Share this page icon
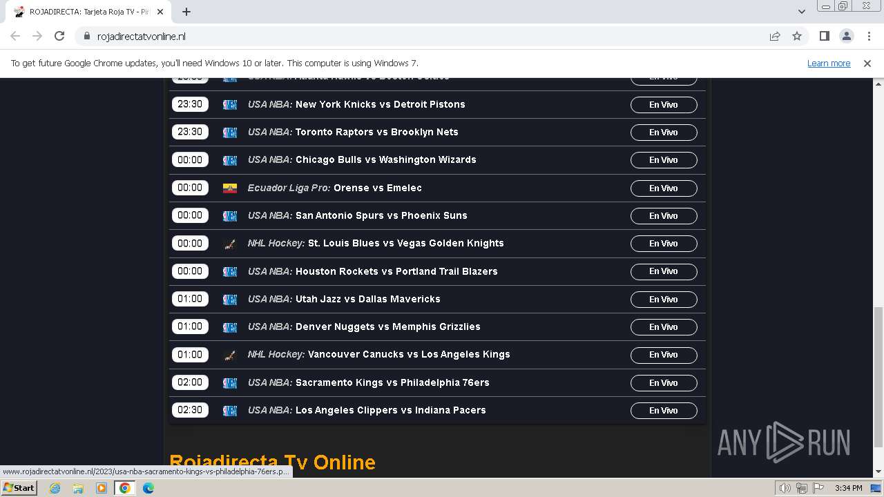The height and width of the screenshot is (497, 884). (775, 36)
